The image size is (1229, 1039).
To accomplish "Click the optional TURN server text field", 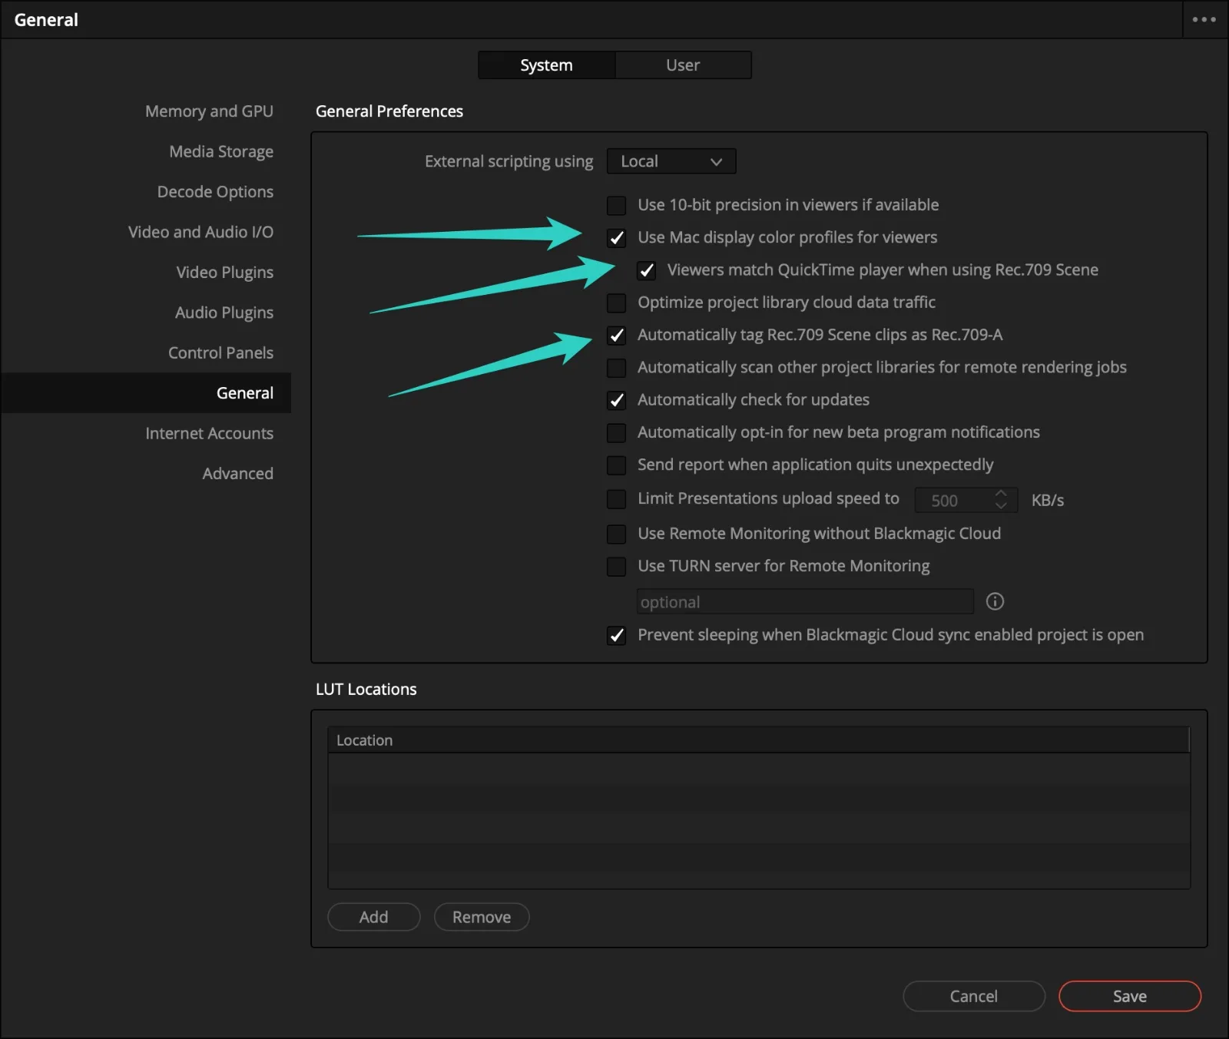I will [805, 601].
